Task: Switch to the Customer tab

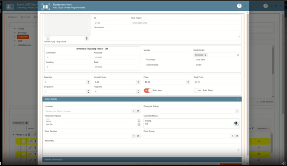Action: pos(13,17)
